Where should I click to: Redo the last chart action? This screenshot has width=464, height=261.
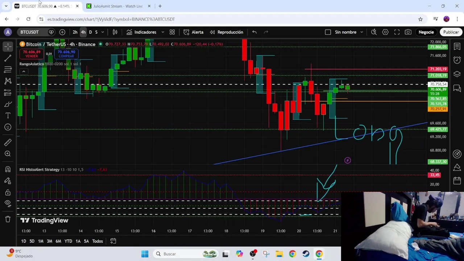coord(266,32)
